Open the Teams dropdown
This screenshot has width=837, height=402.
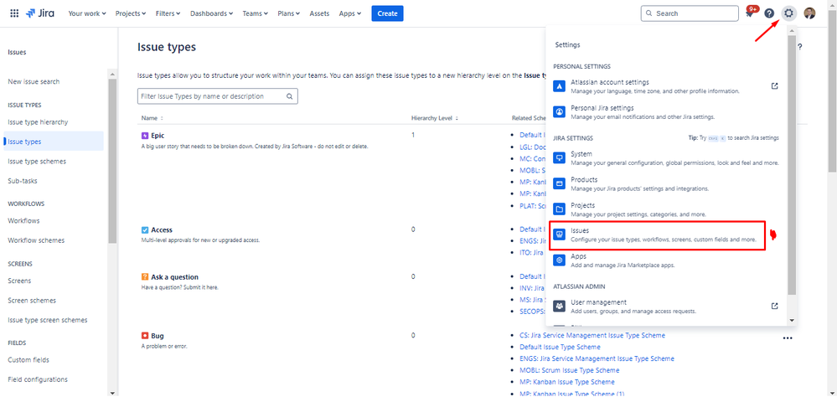coord(256,13)
